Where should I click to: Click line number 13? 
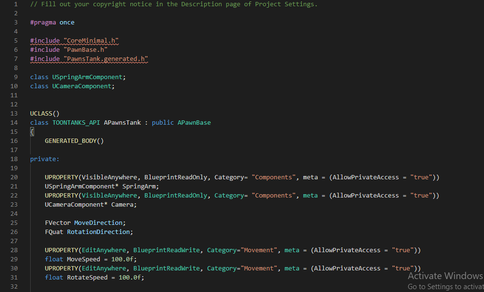(x=14, y=113)
